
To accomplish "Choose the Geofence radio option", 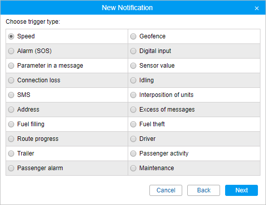I will (133, 36).
